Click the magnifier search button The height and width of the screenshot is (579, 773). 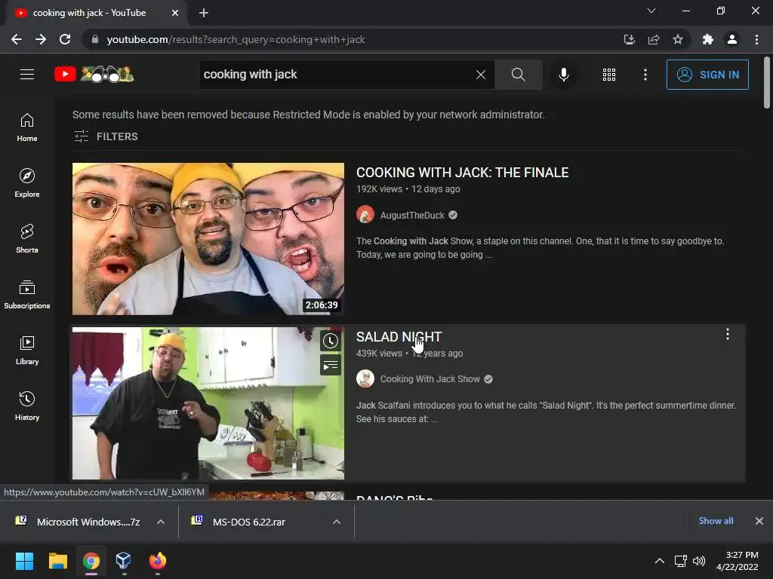[518, 75]
